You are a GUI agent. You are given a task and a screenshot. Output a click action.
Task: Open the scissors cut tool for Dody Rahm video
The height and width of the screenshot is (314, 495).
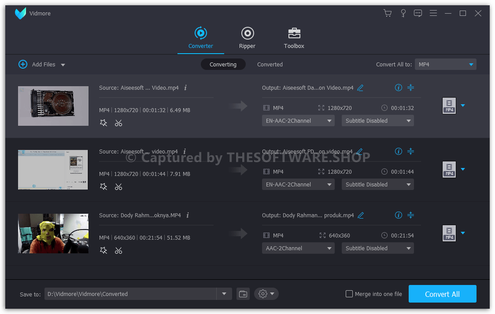(118, 250)
